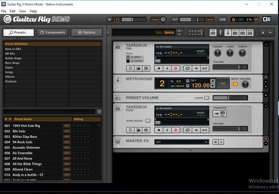
Task: Select next preset with down arrow
Action: (179, 34)
